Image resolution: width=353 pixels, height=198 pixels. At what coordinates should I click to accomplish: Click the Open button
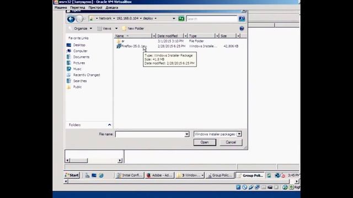click(x=205, y=142)
